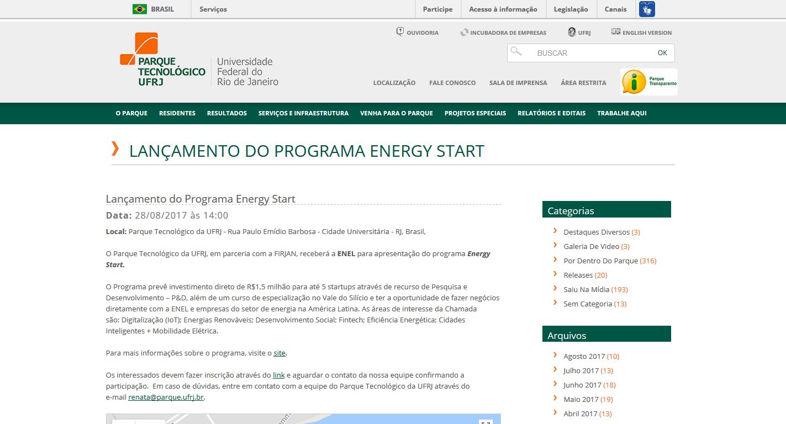This screenshot has height=424, width=786.
Task: Click the Ouvidoria speech bubble icon
Action: [400, 32]
